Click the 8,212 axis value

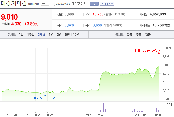pos(166,74)
